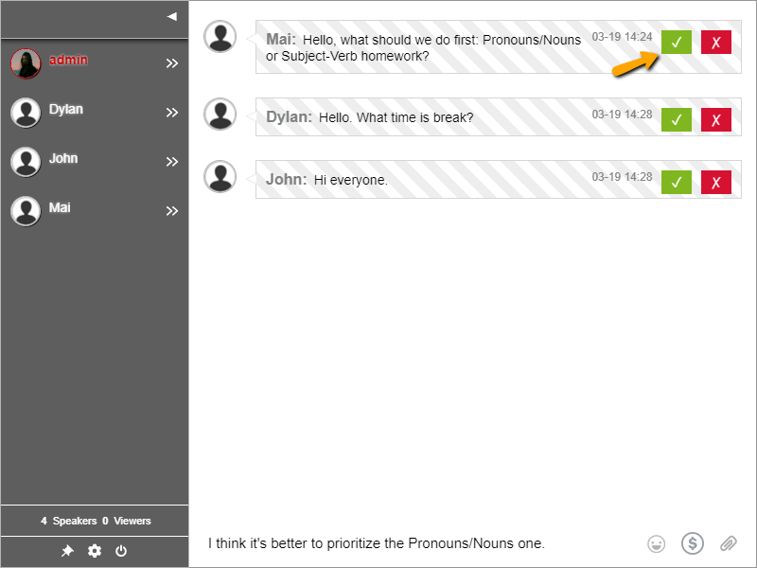Open settings gear in sidebar footer
Image resolution: width=757 pixels, height=568 pixels.
(95, 551)
